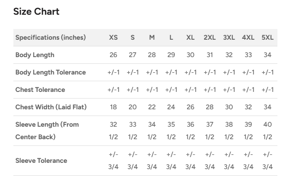This screenshot has width=285, height=182.
Task: Select the 2XL column header
Action: (x=210, y=37)
